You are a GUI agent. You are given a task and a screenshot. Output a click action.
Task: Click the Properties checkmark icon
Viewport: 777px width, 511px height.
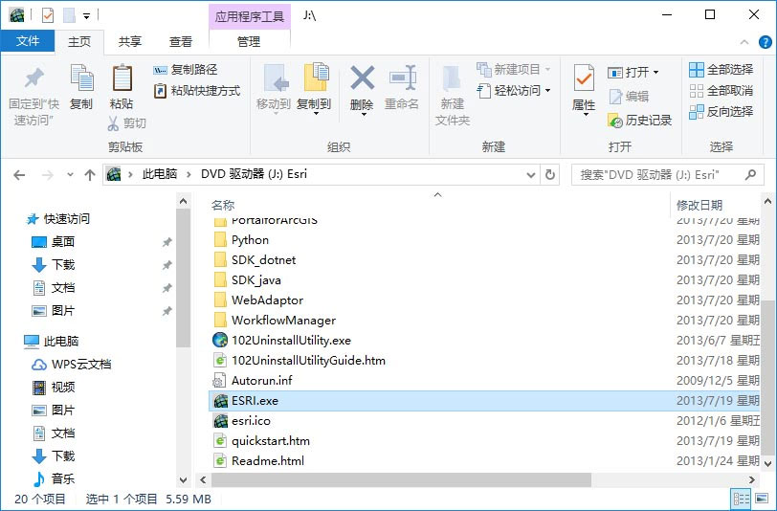[x=584, y=78]
